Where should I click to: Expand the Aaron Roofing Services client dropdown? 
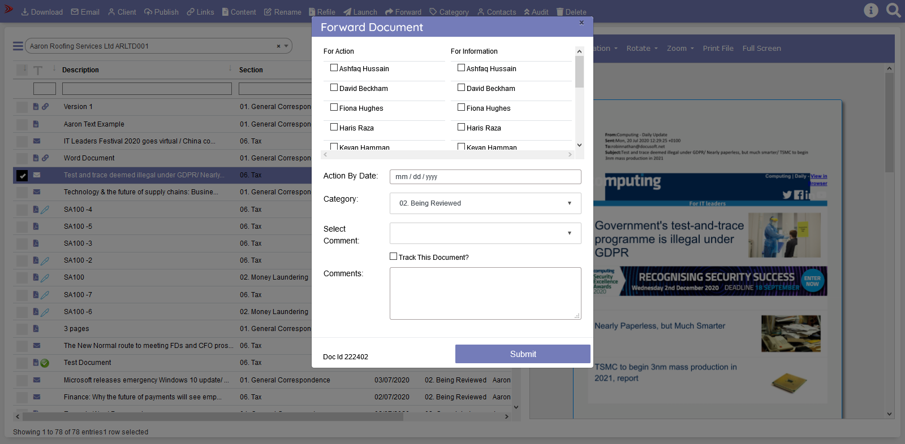click(286, 46)
